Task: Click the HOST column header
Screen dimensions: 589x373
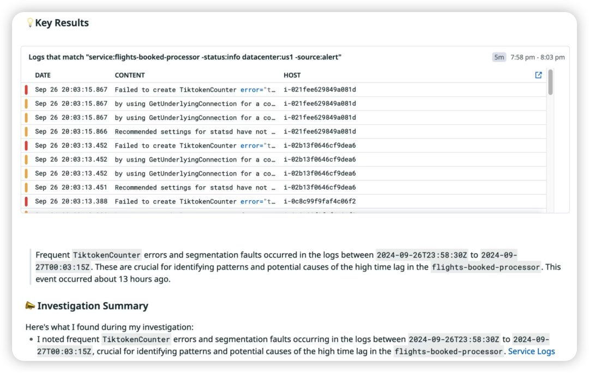Action: [292, 75]
